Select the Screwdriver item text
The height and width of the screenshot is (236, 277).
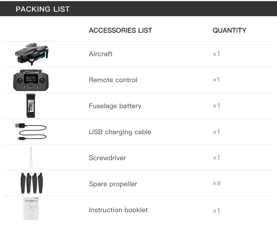pos(107,158)
